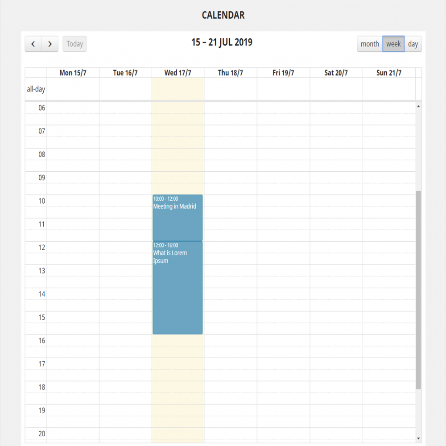The width and height of the screenshot is (446, 446).
Task: Open the What is Lorem Ipsum event
Action: click(x=178, y=288)
